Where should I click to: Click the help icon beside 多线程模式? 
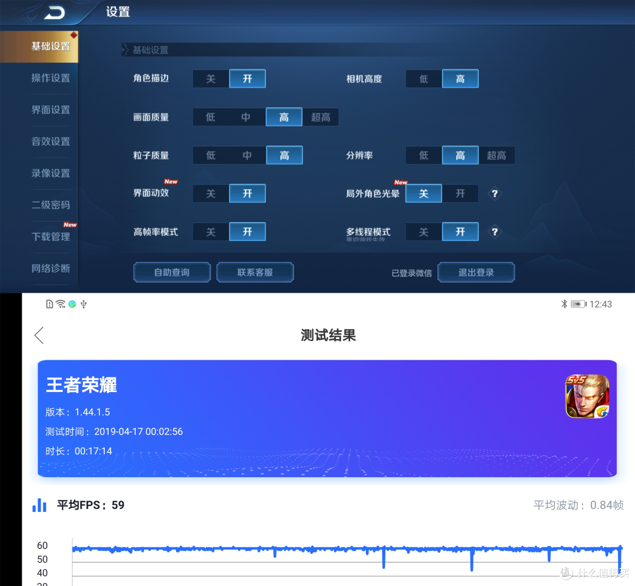pyautogui.click(x=494, y=232)
